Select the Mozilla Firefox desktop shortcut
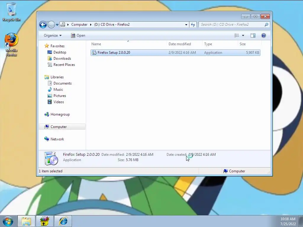Image resolution: width=303 pixels, height=227 pixels. (x=12, y=45)
